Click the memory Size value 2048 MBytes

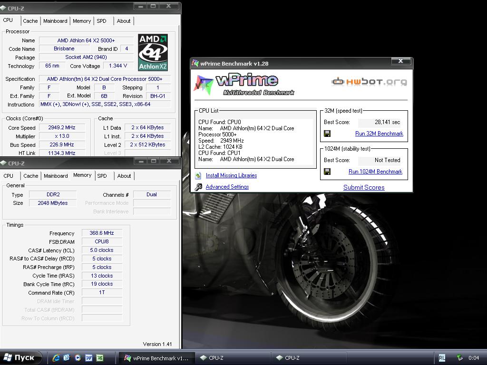pyautogui.click(x=53, y=203)
